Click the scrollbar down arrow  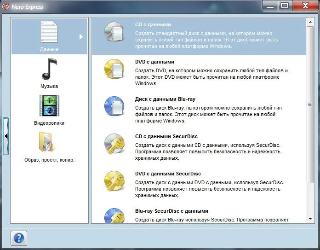click(310, 219)
